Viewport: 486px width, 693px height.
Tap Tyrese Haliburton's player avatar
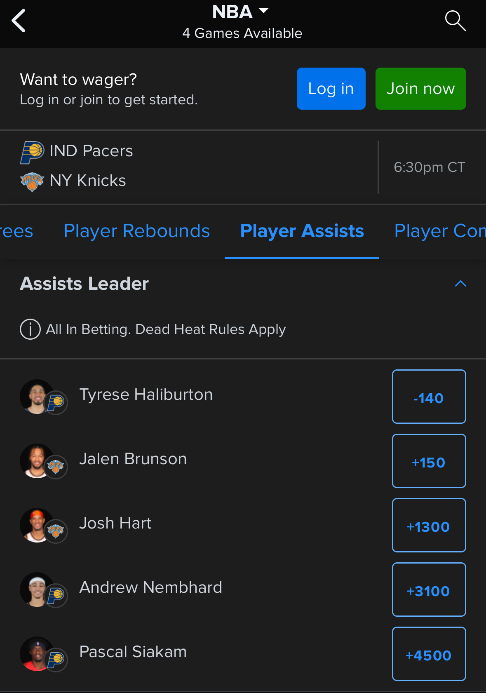[37, 397]
